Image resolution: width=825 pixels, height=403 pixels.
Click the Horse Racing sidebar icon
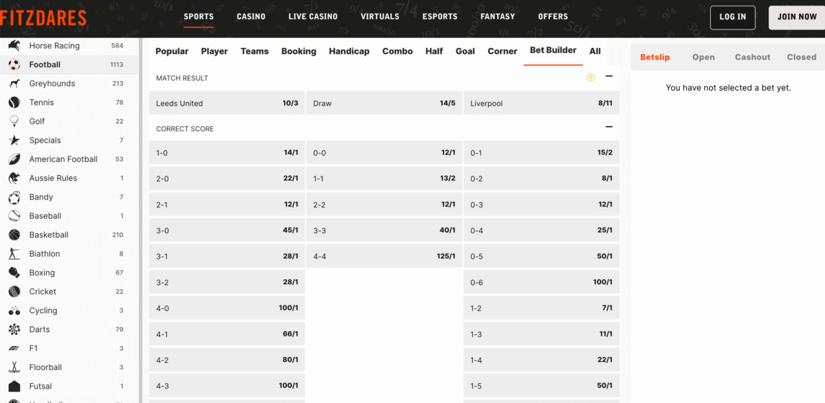pos(14,46)
